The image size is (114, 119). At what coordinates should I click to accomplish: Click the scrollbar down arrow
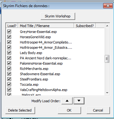click(x=107, y=93)
